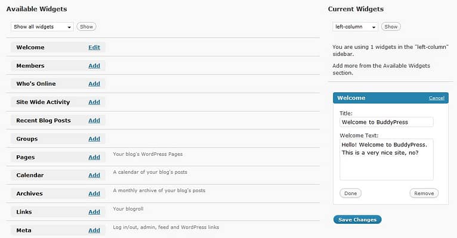This screenshot has height=238, width=457.
Task: Click the Done button
Action: click(350, 193)
